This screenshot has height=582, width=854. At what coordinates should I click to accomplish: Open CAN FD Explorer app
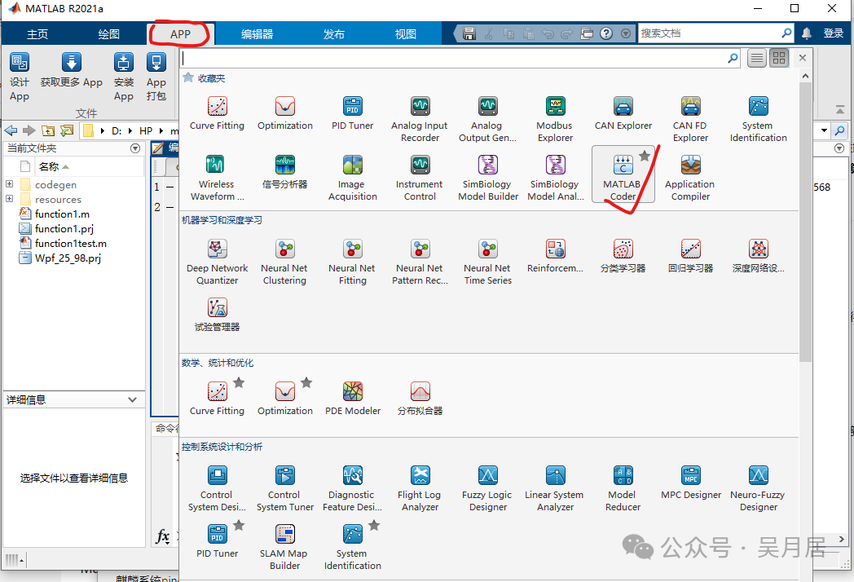point(690,119)
